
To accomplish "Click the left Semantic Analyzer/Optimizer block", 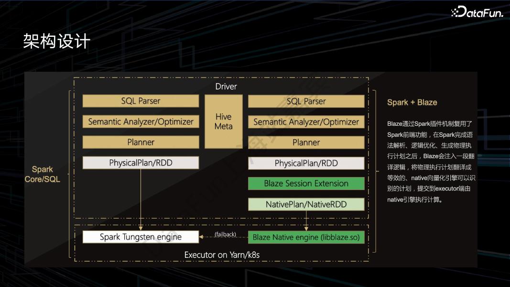I will pos(141,121).
